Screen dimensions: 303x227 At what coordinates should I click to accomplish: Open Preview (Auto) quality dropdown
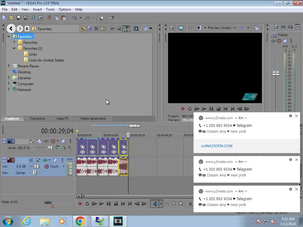click(x=235, y=28)
